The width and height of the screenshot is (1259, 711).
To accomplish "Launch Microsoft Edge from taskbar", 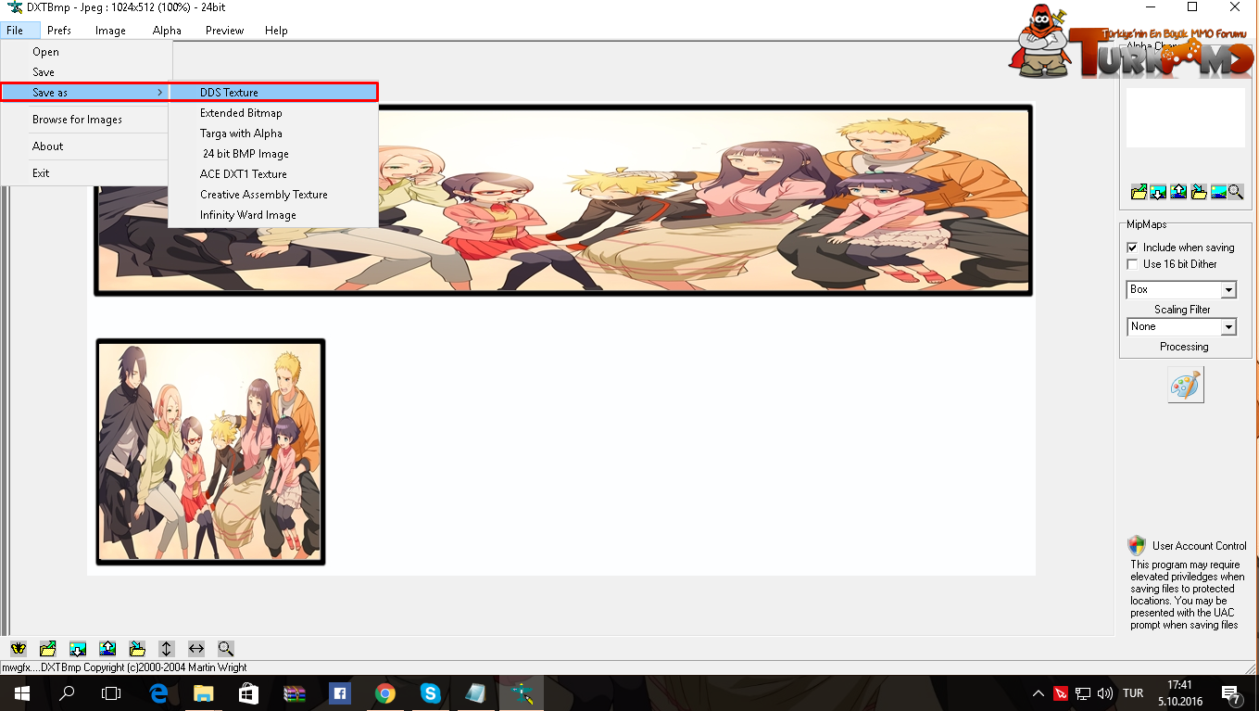I will (x=157, y=692).
